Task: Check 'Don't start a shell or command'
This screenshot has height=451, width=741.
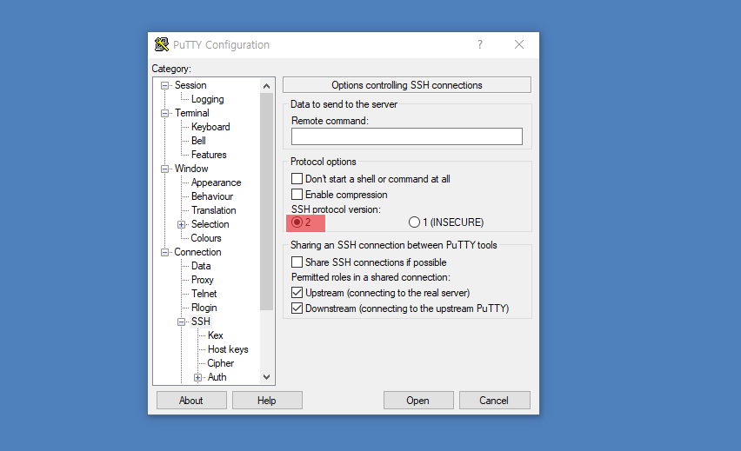Action: pos(297,178)
